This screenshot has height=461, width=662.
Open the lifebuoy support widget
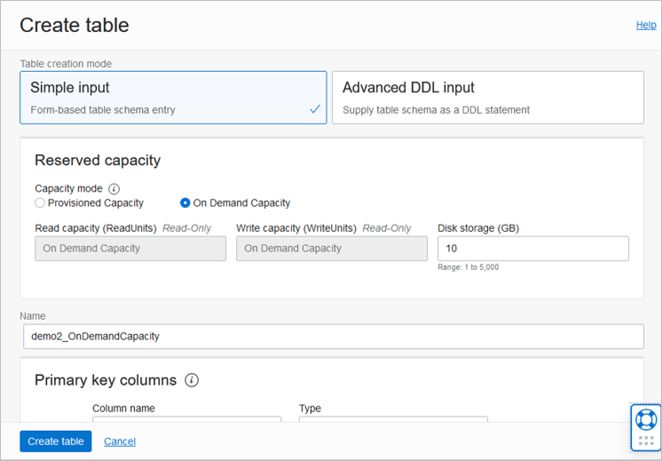tap(646, 419)
